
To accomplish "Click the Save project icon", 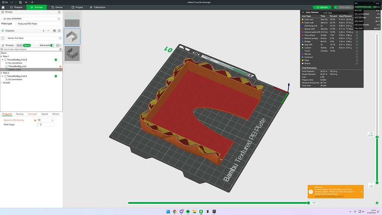I will tap(20, 2).
